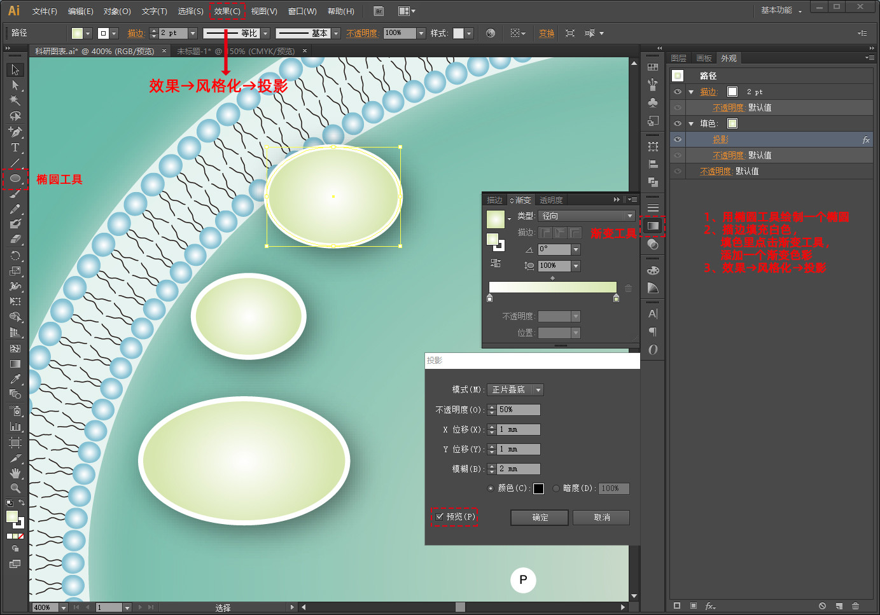Delete selected appearance item with trash icon
The image size is (880, 615).
point(855,606)
